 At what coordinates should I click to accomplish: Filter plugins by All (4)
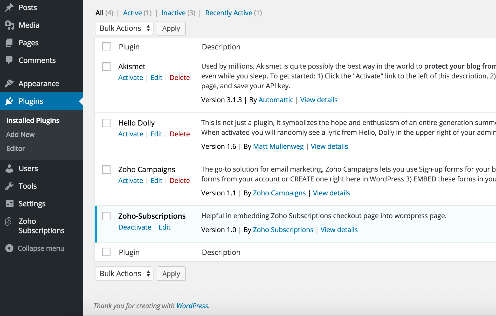click(x=104, y=13)
